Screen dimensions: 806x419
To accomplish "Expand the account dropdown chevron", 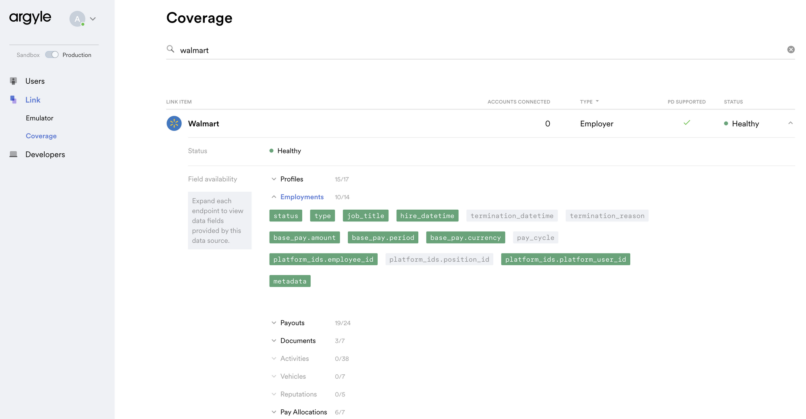I will (93, 19).
